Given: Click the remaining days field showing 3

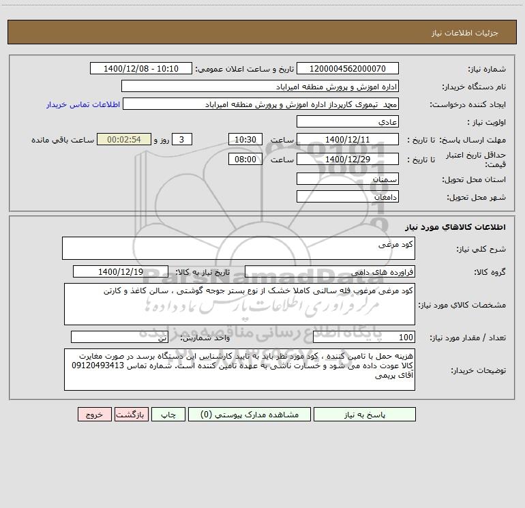Looking at the screenshot, I should coord(182,139).
